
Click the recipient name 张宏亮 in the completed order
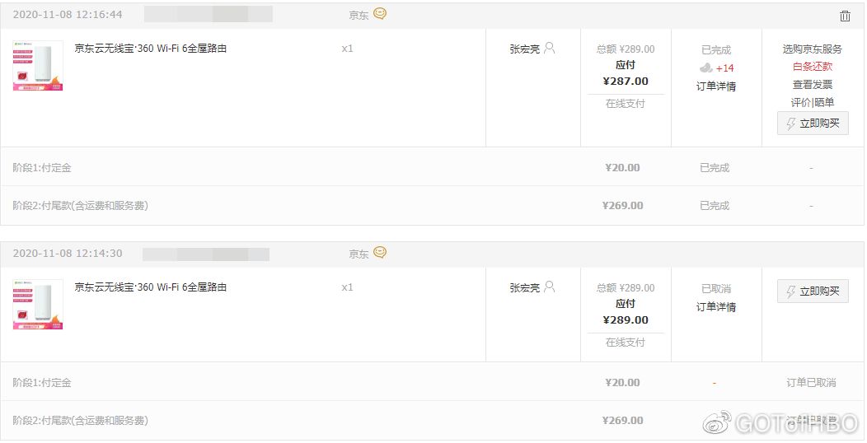coord(524,49)
